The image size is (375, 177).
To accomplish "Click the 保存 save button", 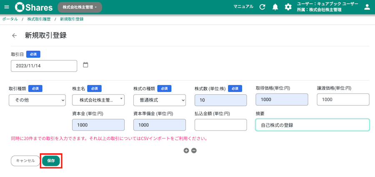I will tap(51, 161).
